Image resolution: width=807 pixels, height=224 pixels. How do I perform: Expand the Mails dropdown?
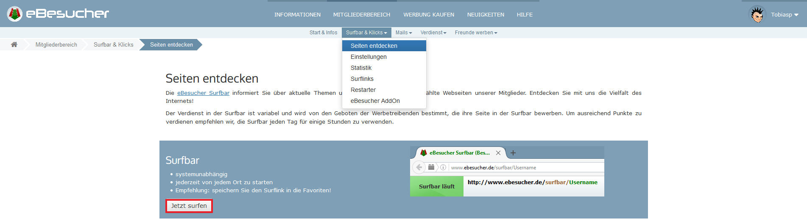pos(404,33)
